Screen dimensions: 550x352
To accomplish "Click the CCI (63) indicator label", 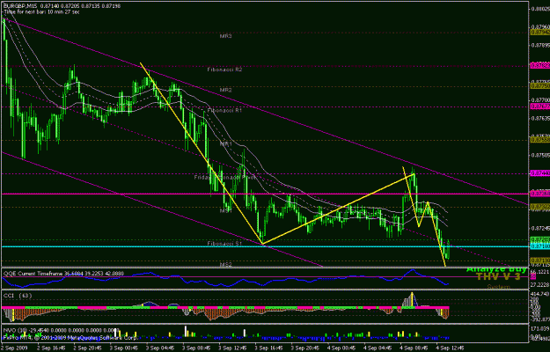I will tap(18, 296).
